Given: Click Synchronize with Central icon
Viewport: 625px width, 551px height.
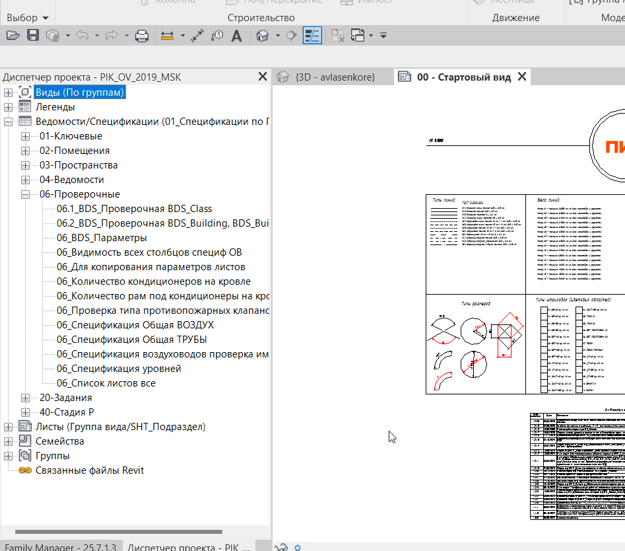Looking at the screenshot, I should [x=53, y=36].
